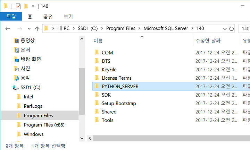Select the Shared folder
Screen dimensions: 250x150
109,112
